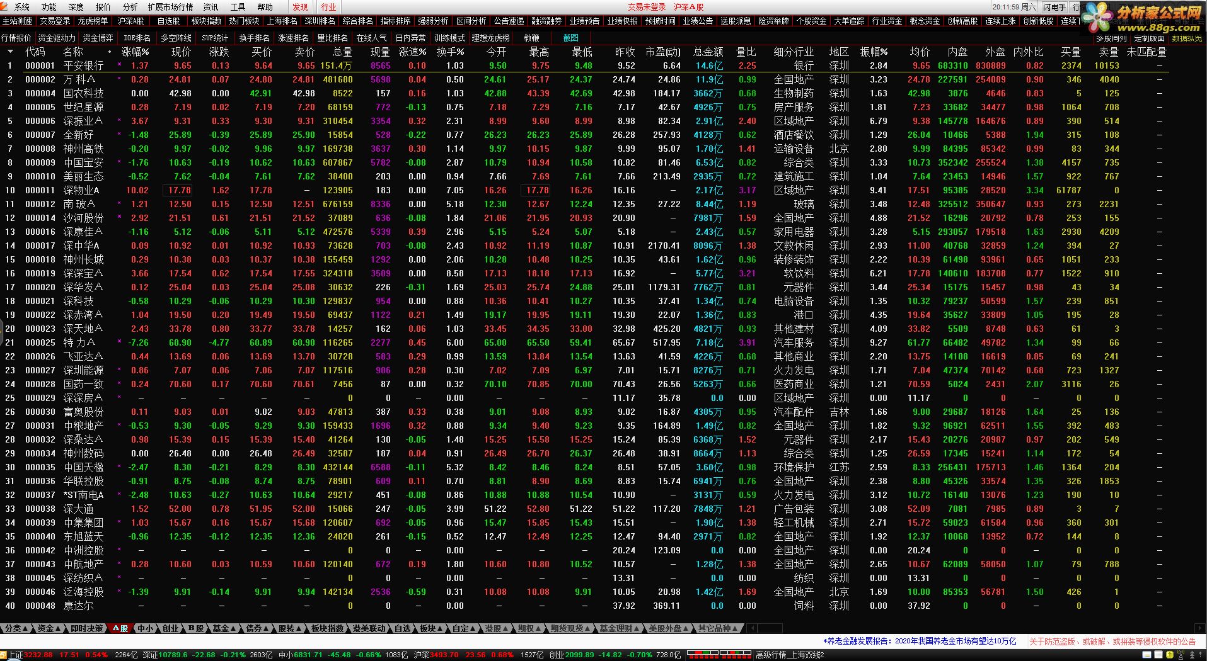Open the 养老金融发展报告 news ticker link
Viewport: 1207px width, 661px height.
[x=921, y=641]
